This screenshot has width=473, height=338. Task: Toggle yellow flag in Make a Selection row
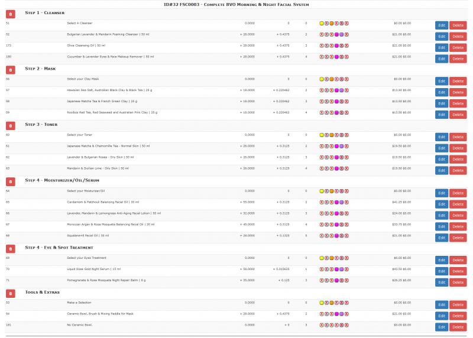pyautogui.click(x=322, y=303)
